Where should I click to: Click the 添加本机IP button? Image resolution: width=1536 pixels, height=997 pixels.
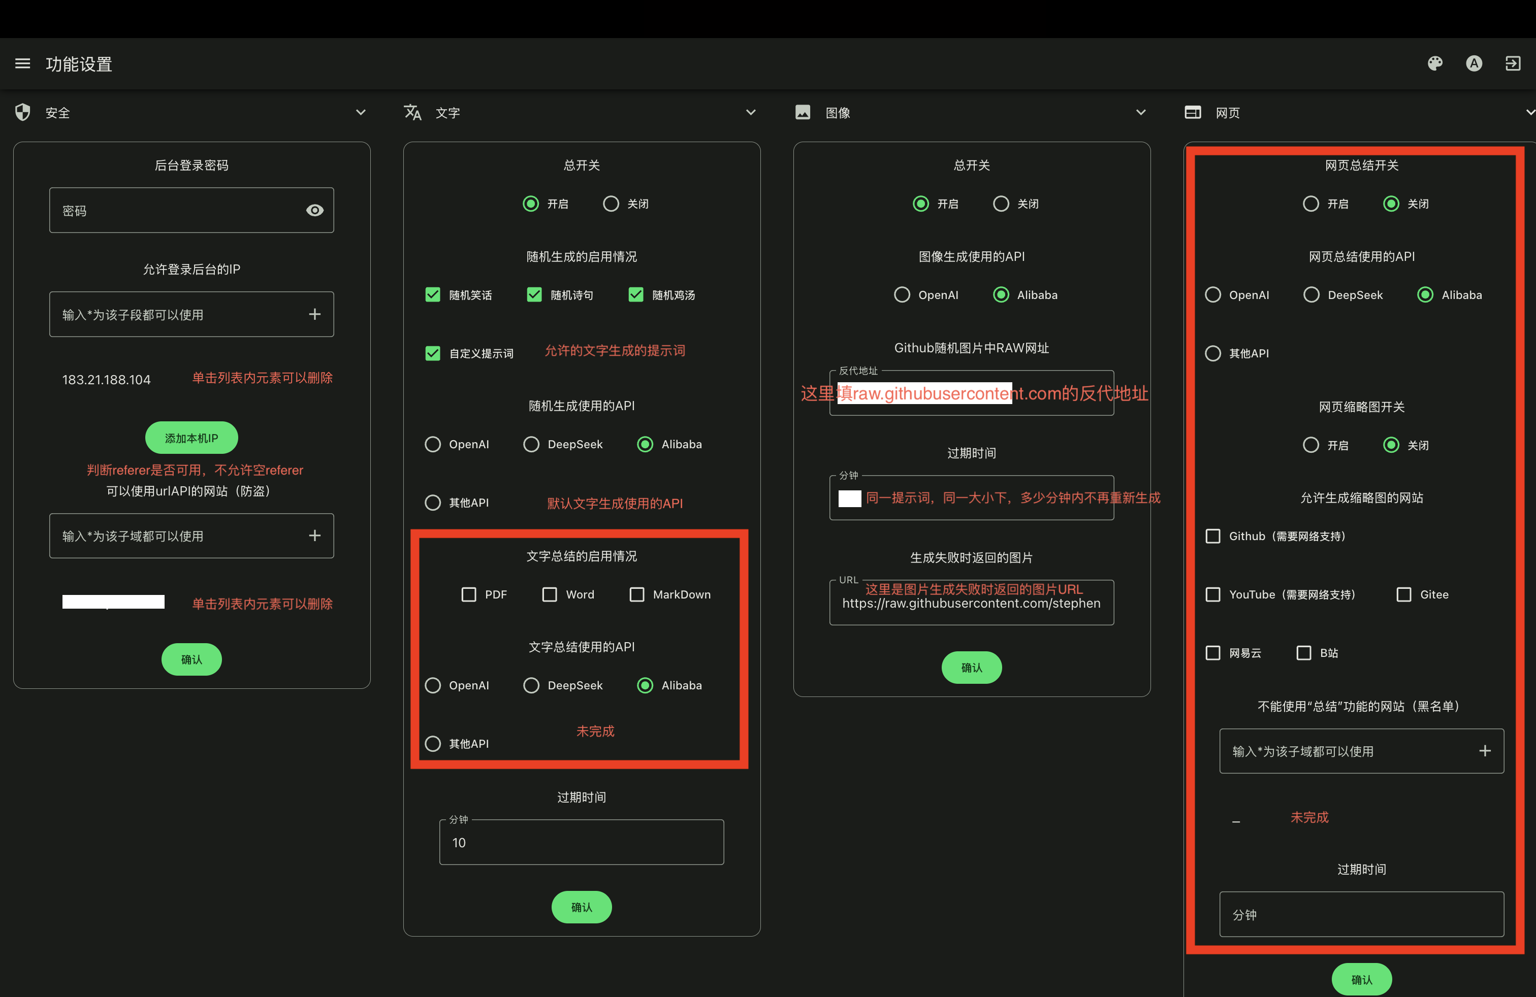click(191, 438)
